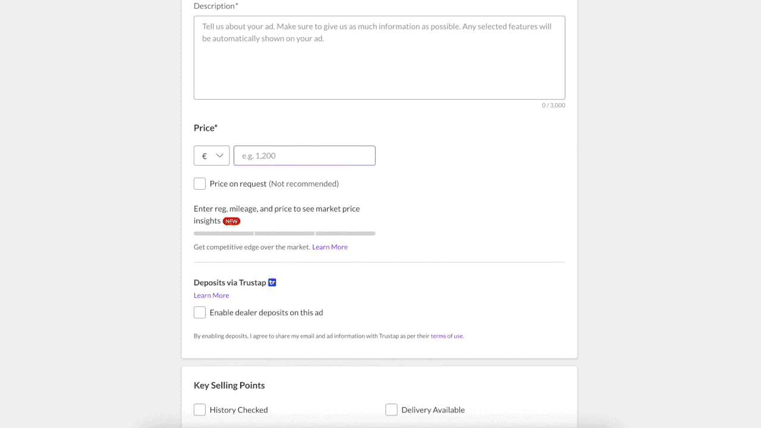Check the History Checked selling point
The image size is (761, 428).
[x=200, y=410]
